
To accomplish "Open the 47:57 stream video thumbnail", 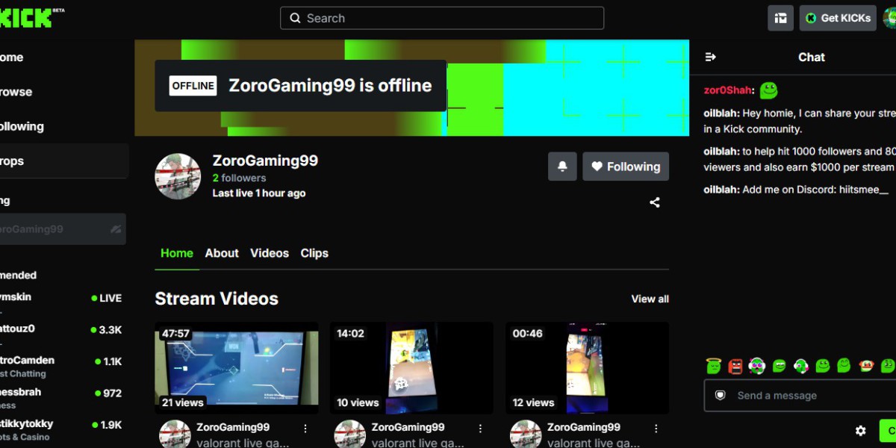I will [237, 368].
